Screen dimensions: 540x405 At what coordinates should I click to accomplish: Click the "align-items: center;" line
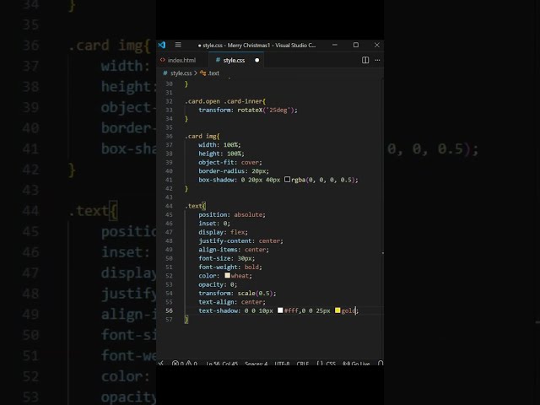[234, 250]
